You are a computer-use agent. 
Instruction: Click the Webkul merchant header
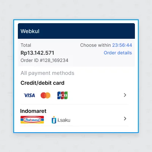click(x=76, y=31)
